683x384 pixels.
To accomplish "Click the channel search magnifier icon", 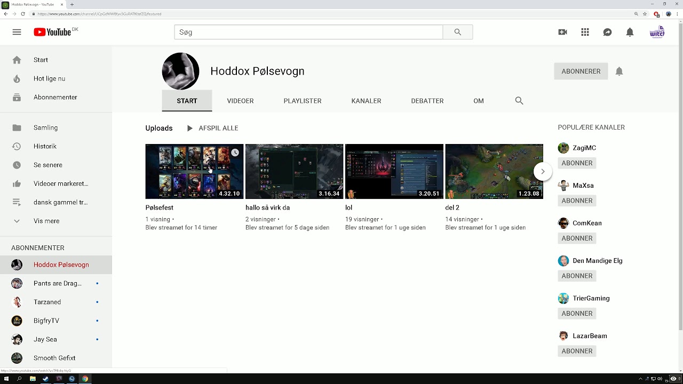I will coord(519,100).
